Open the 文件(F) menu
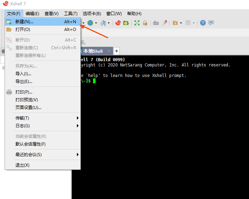The image size is (249, 199). point(14,13)
